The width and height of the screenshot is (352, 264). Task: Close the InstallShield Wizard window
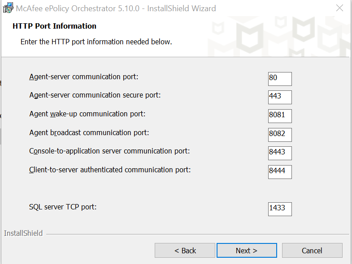coord(340,8)
